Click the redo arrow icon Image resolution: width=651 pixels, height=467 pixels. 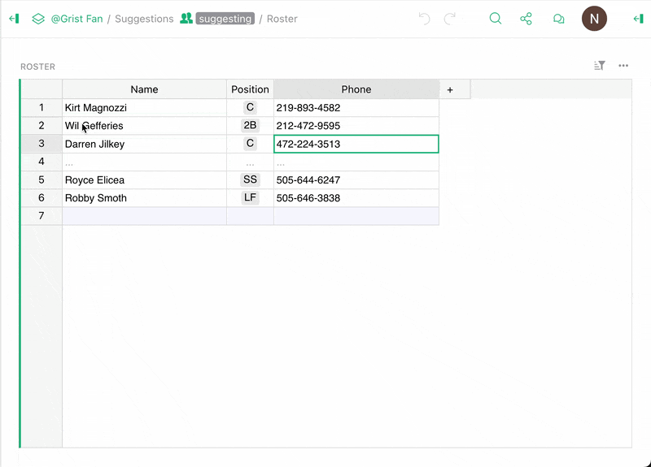450,19
